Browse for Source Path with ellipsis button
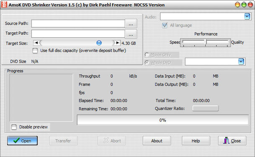Viewport: 255px width, 157px height. point(131,24)
